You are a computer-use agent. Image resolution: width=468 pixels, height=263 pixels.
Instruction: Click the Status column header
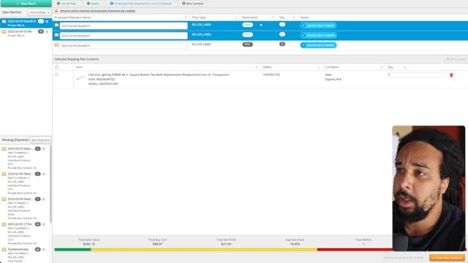[x=305, y=18]
